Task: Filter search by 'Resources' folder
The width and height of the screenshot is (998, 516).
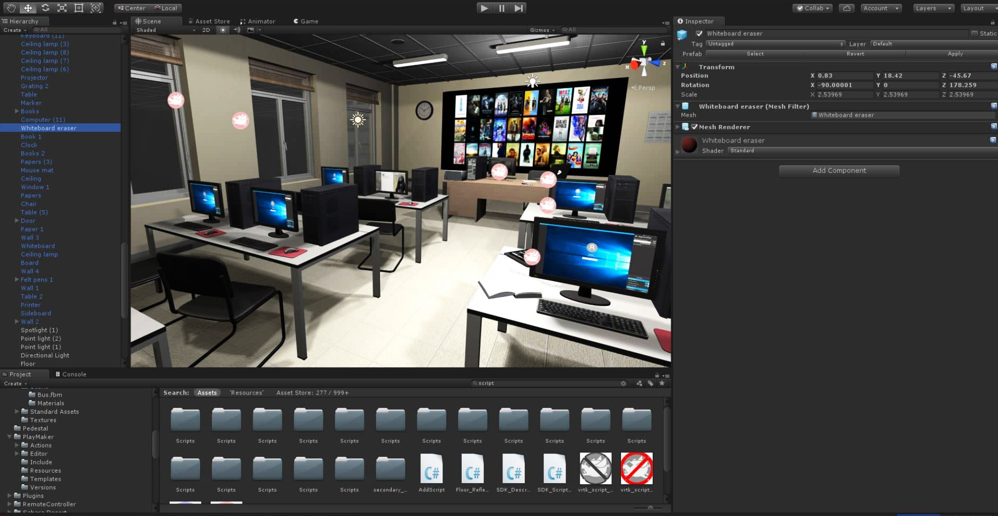Action: (x=246, y=393)
